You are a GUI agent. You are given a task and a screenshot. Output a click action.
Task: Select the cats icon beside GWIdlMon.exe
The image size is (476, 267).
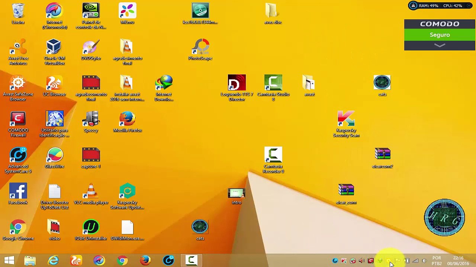[x=200, y=230]
